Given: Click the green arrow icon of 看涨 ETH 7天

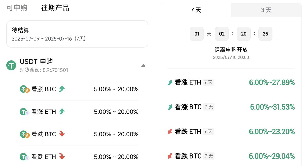Looking at the screenshot, I should point(170,82).
